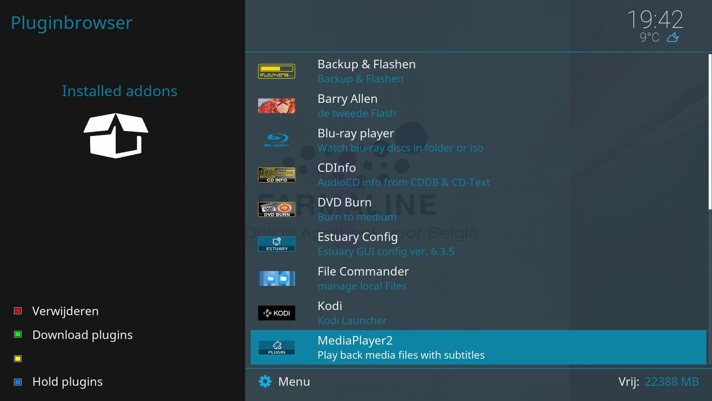Select the Hold plugins option
Image resolution: width=712 pixels, height=401 pixels.
tap(67, 381)
